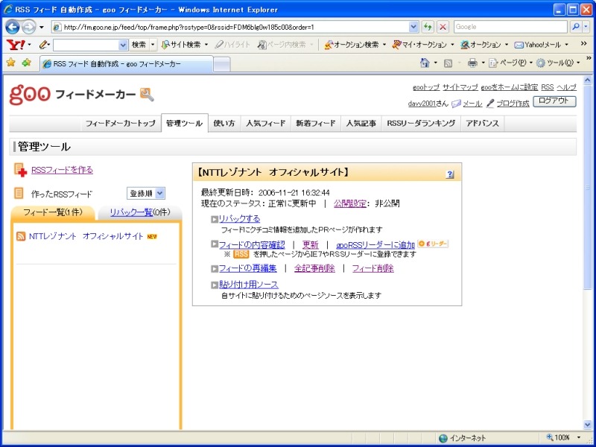
Task: Open the 人気フィード tab
Action: click(266, 123)
